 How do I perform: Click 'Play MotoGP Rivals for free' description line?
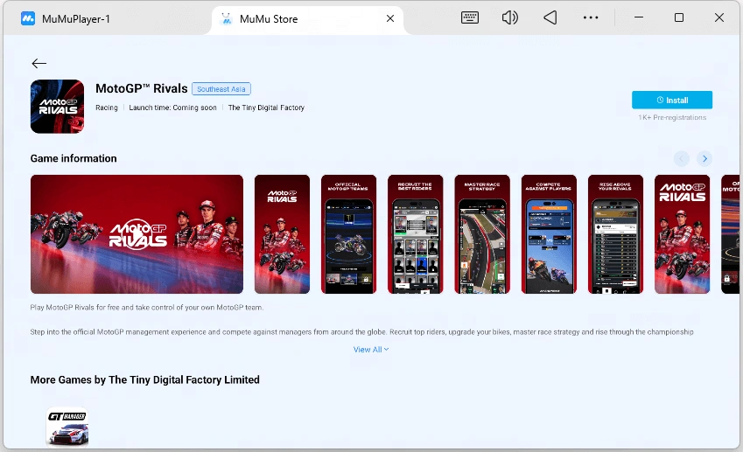[147, 308]
